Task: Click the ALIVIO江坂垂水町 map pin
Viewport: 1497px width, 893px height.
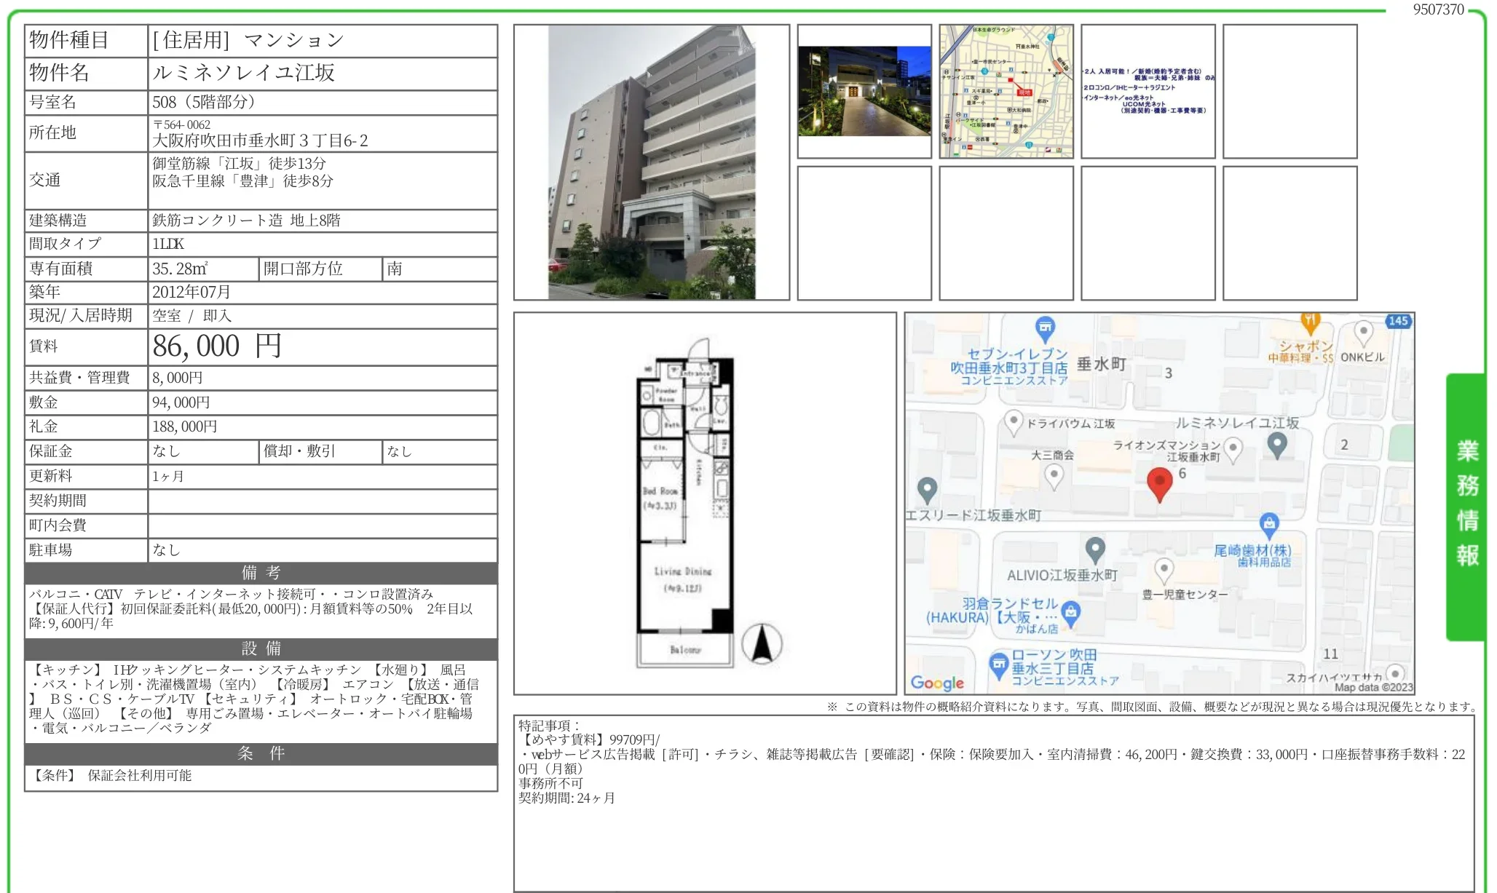Action: tap(1095, 550)
